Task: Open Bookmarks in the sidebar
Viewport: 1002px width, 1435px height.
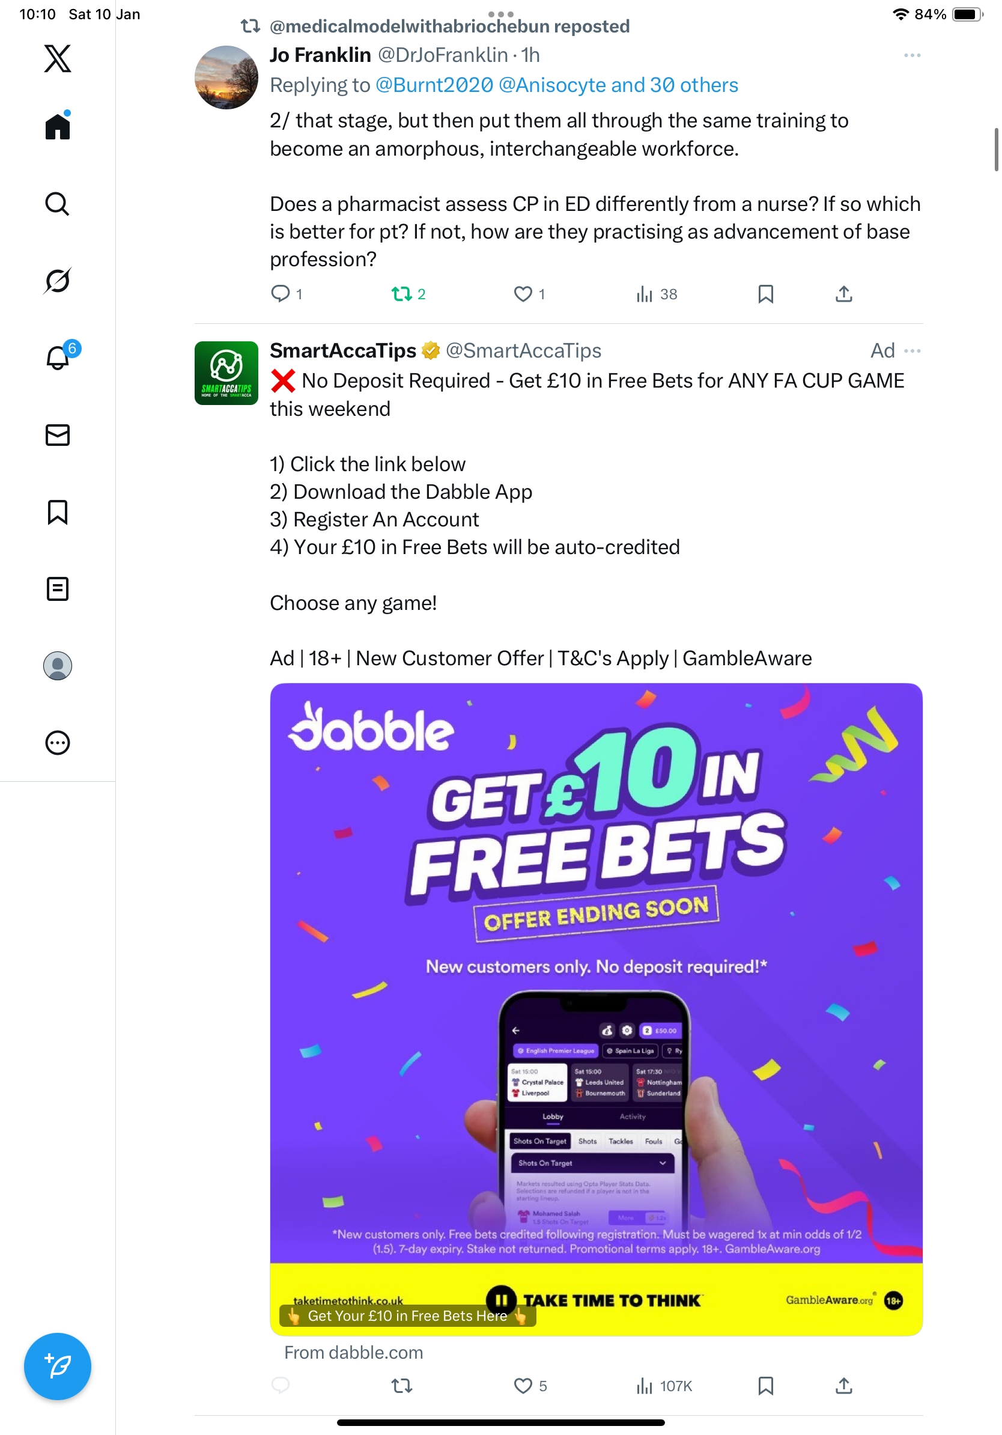Action: click(58, 512)
